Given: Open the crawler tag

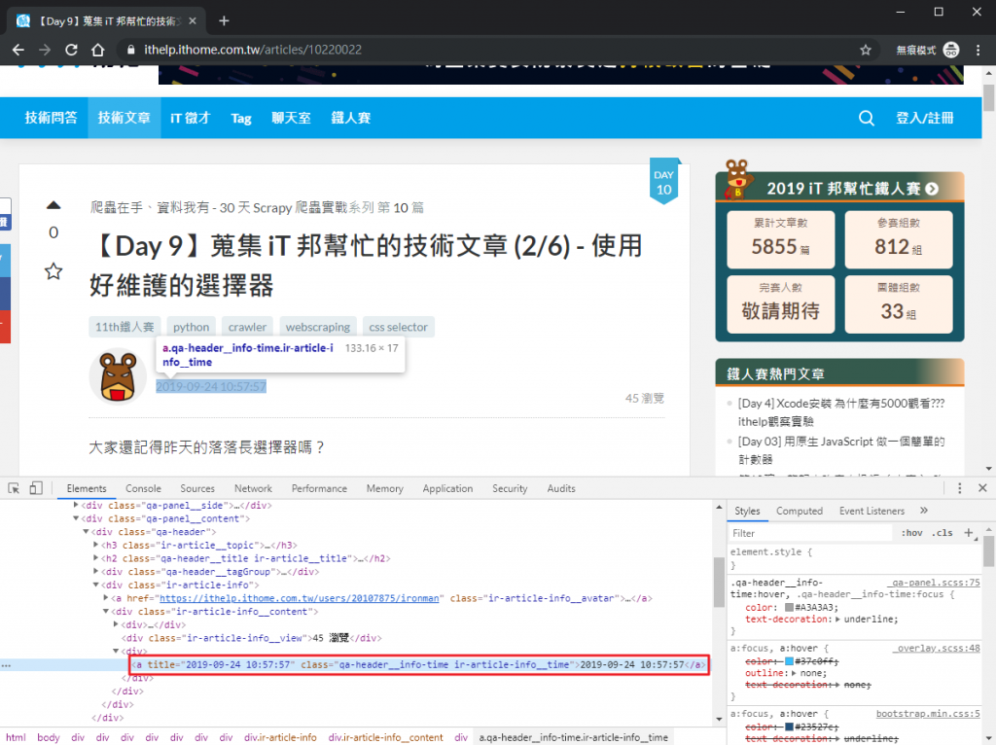Looking at the screenshot, I should [247, 327].
